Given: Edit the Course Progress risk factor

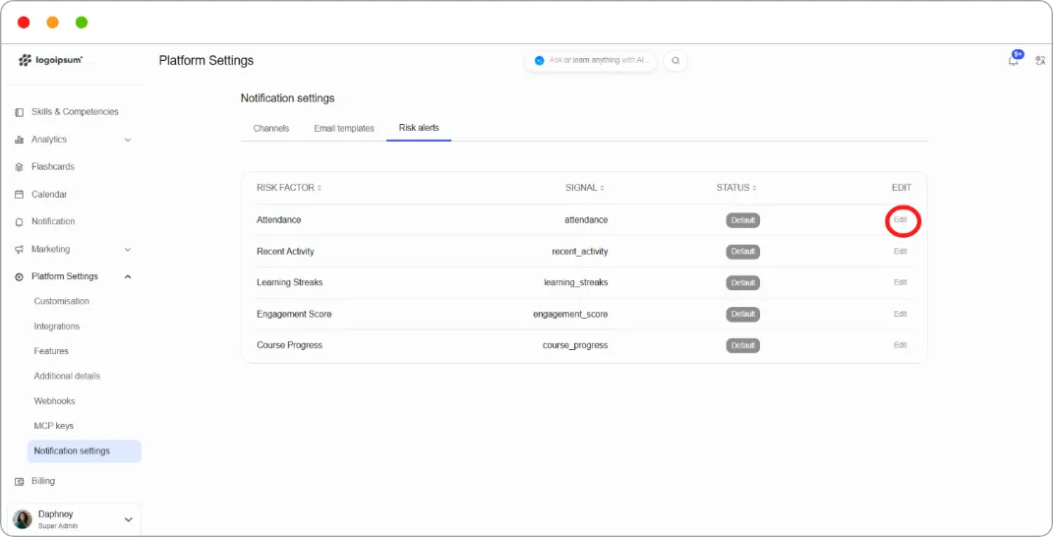Looking at the screenshot, I should tap(900, 345).
